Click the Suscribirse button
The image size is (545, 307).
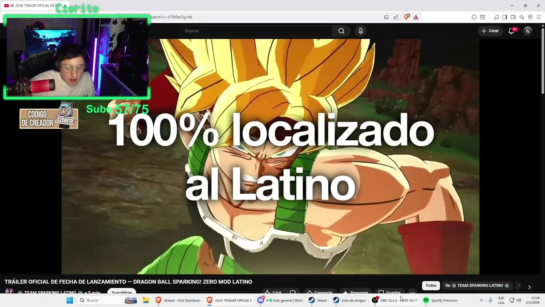click(x=122, y=293)
